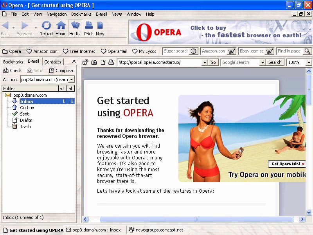The image size is (313, 235).
Task: Open the E-mail menu
Action: [x=101, y=14]
